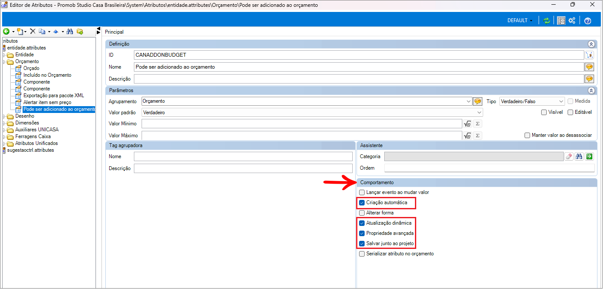
Task: Open the gears settings icon in top bar
Action: (572, 20)
